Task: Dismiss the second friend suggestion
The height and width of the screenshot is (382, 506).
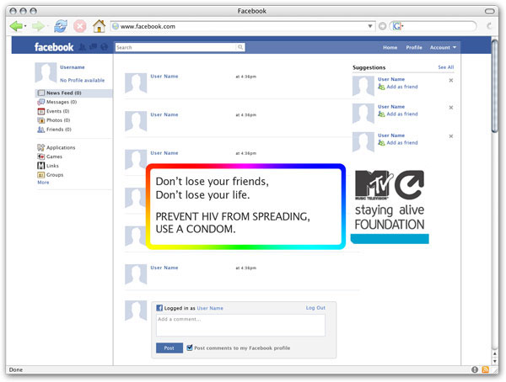Action: click(451, 108)
